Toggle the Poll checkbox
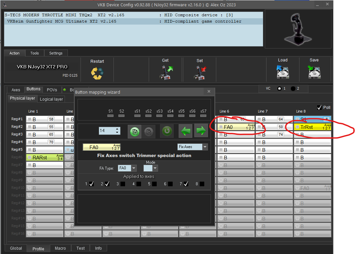 [319, 108]
